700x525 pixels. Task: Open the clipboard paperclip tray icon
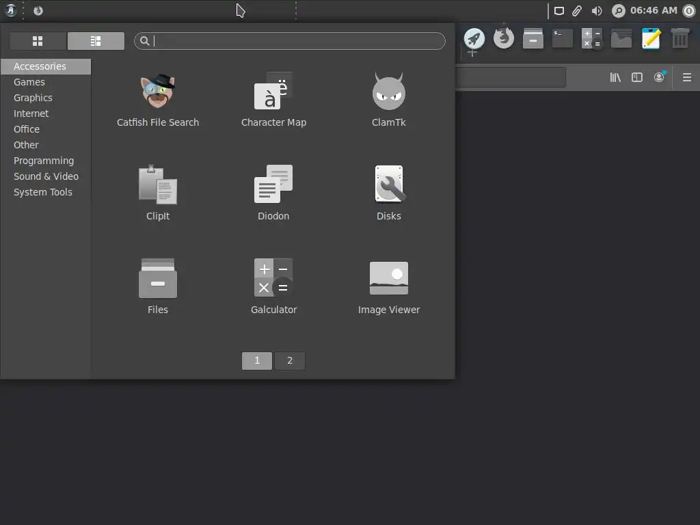(x=577, y=11)
